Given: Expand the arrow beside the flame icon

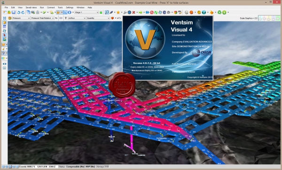Looking at the screenshot, I should [215, 12].
